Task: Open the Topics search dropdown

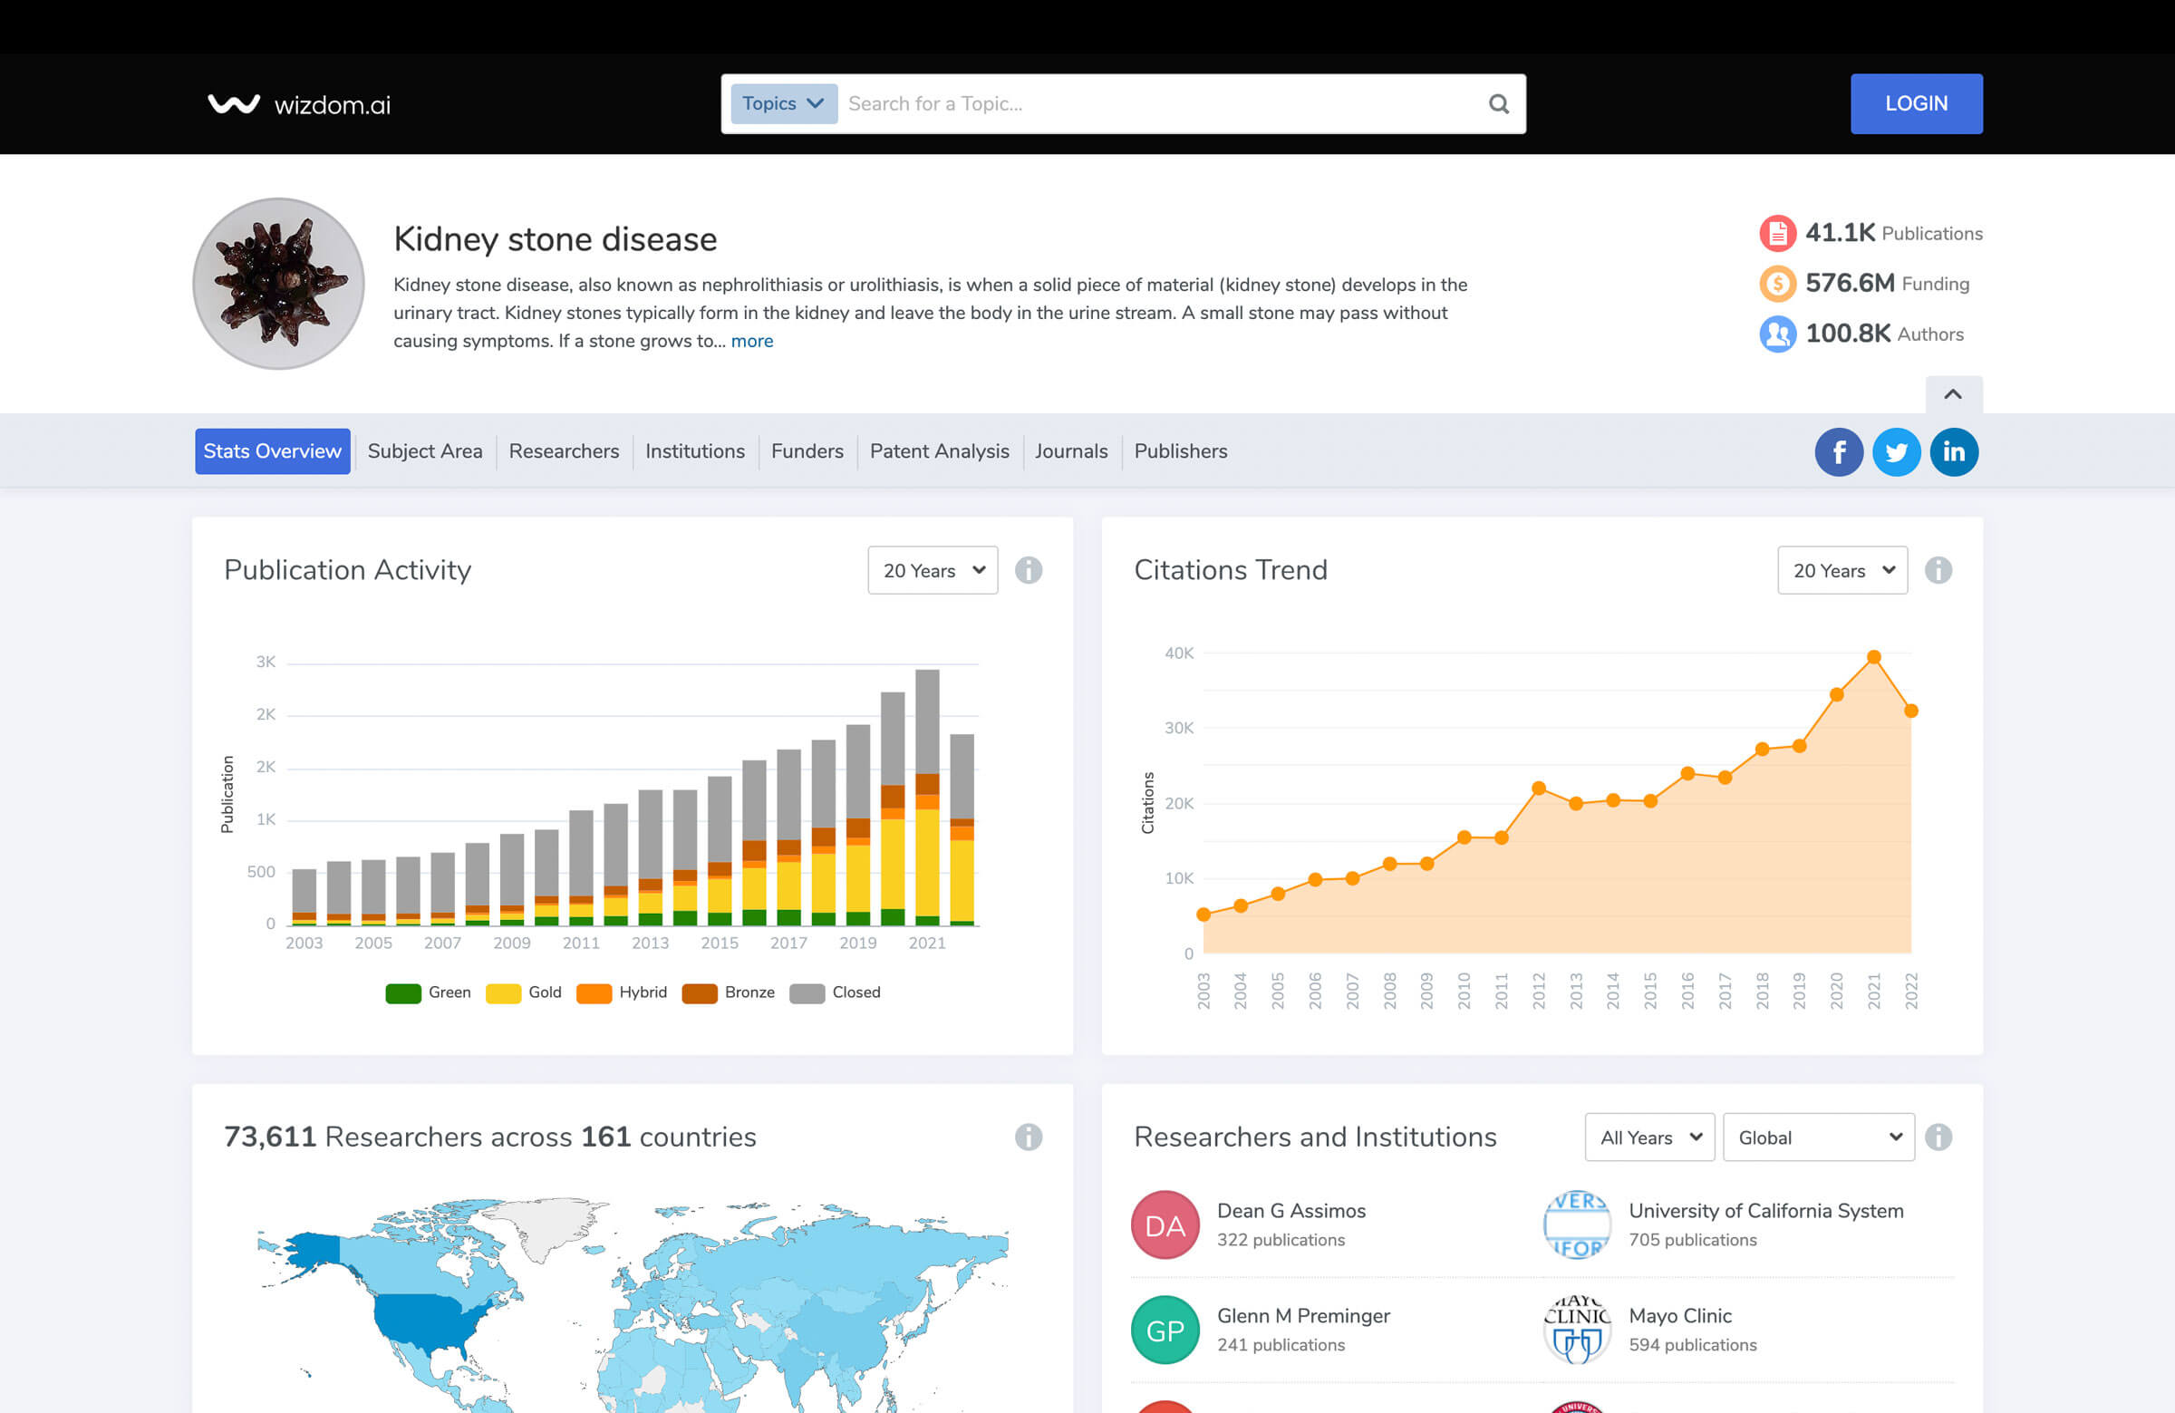Action: [x=783, y=104]
